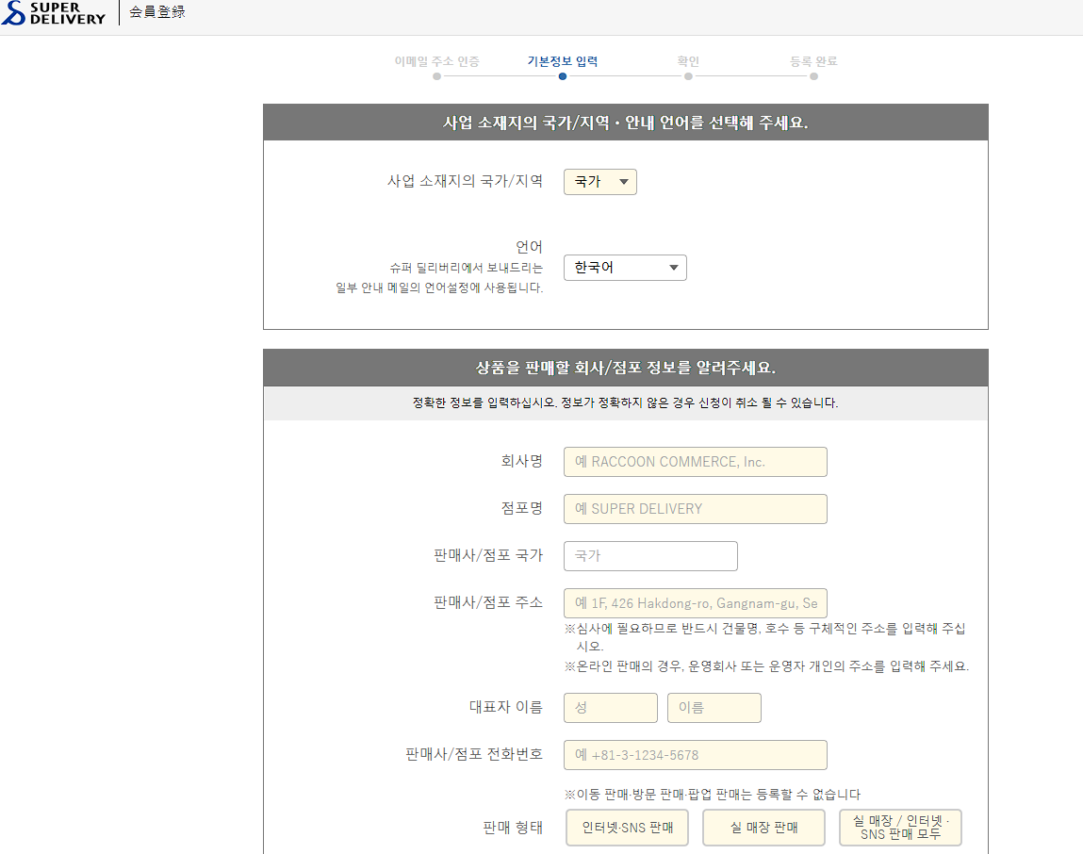Click the 확인 step label
1083x854 pixels.
tap(688, 61)
